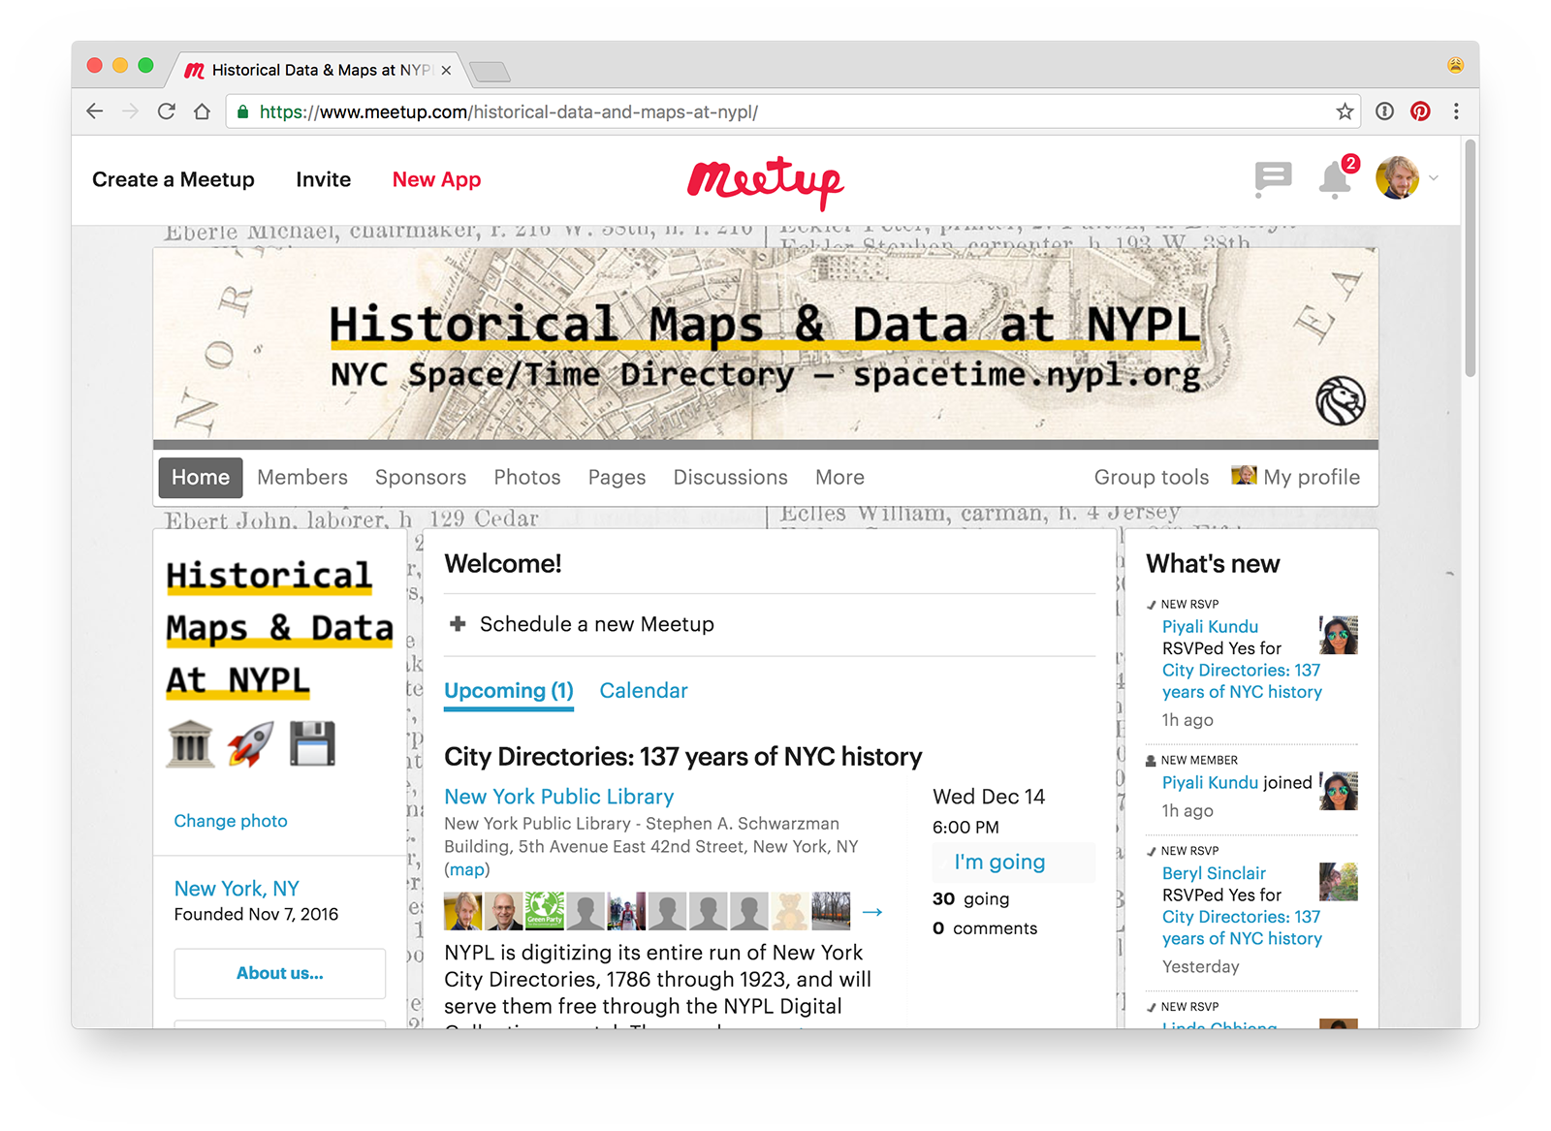Open the circular info extension icon
The height and width of the screenshot is (1131, 1551).
pos(1385,111)
